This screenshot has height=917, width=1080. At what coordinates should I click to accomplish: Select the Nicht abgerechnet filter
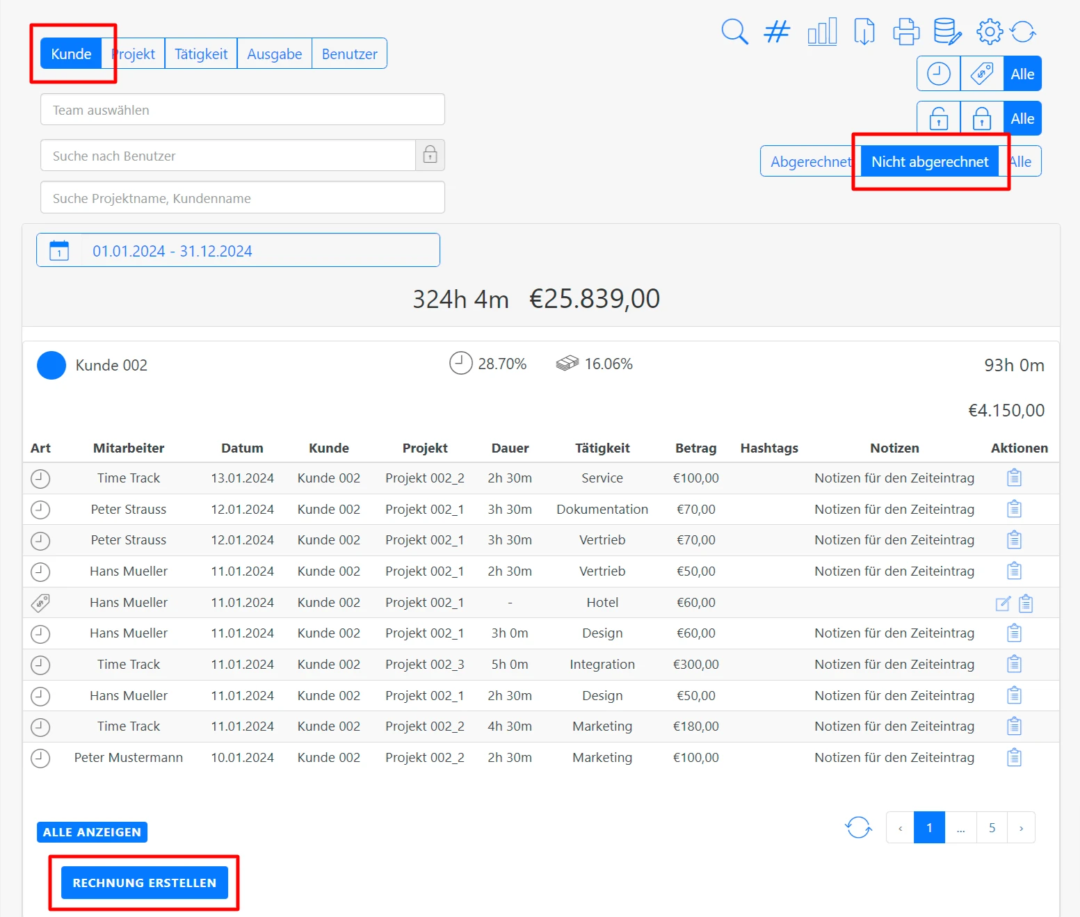point(930,161)
